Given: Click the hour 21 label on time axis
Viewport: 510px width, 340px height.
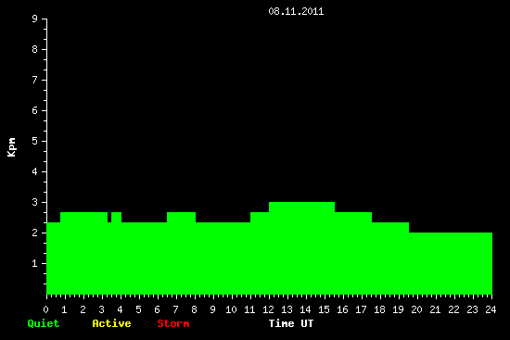Looking at the screenshot, I should [x=435, y=309].
